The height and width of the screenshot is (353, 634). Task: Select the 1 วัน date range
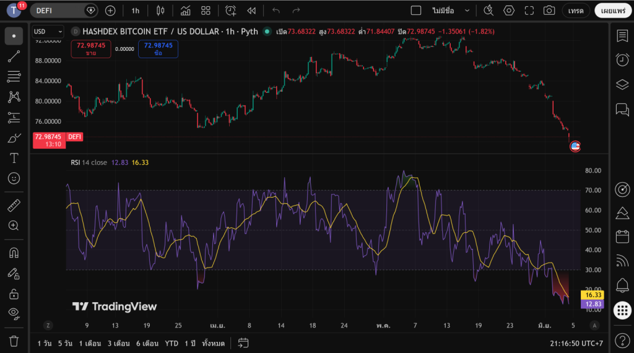(45, 343)
